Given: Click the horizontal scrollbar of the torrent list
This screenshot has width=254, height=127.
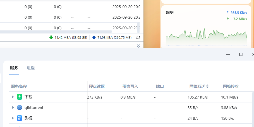Looking at the screenshot, I should (x=56, y=32).
